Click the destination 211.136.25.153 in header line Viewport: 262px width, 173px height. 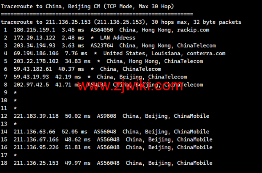[68, 22]
